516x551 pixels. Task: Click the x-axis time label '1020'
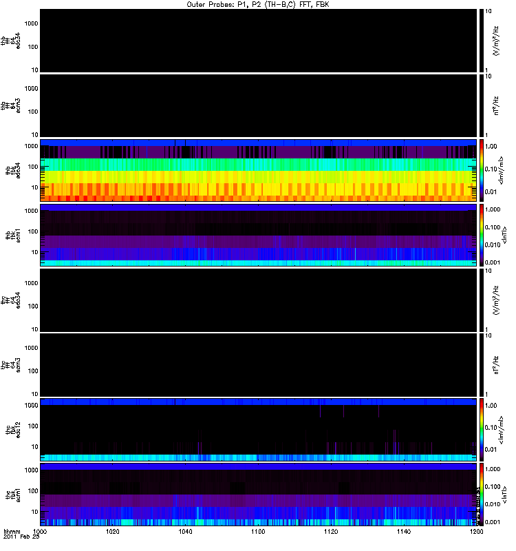click(113, 531)
